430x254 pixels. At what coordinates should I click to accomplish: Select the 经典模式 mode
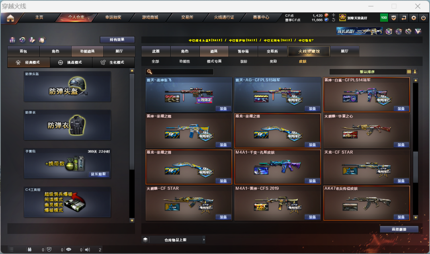(29, 63)
